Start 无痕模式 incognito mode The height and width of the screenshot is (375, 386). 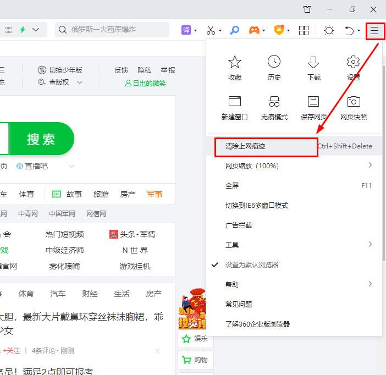click(x=274, y=102)
